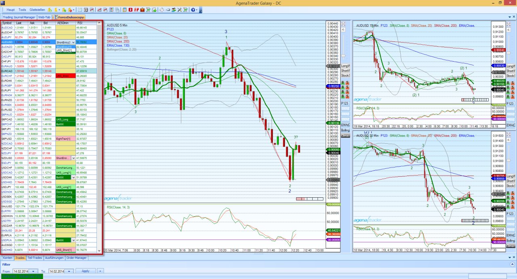
Task: Click topmost S sell button on 30 Min chart
Action: pyautogui.click(x=513, y=193)
